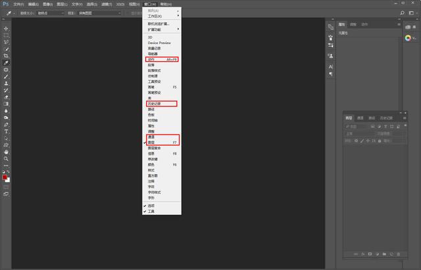The width and height of the screenshot is (421, 270).
Task: Toggle the checked 选项 menu entry
Action: (x=162, y=206)
